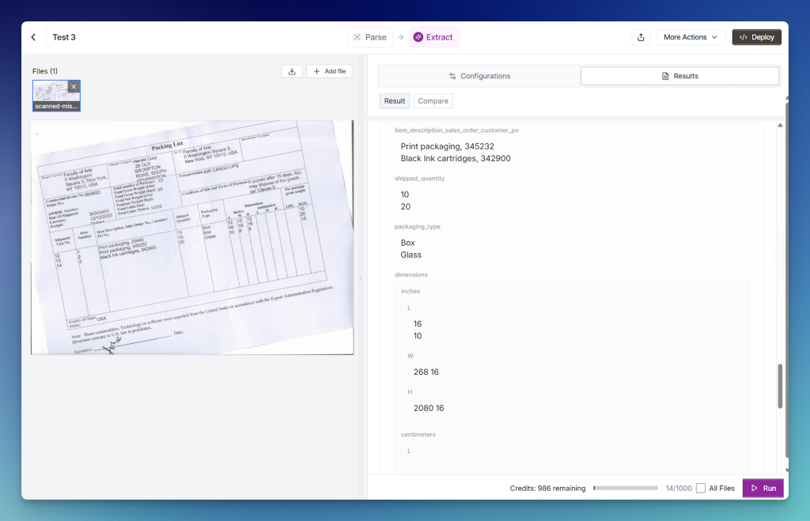
Task: Select the scanned file thumbnail
Action: click(55, 95)
